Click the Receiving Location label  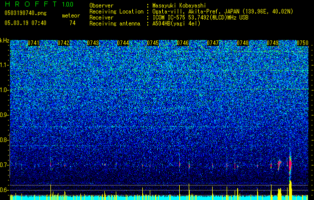[x=116, y=11]
